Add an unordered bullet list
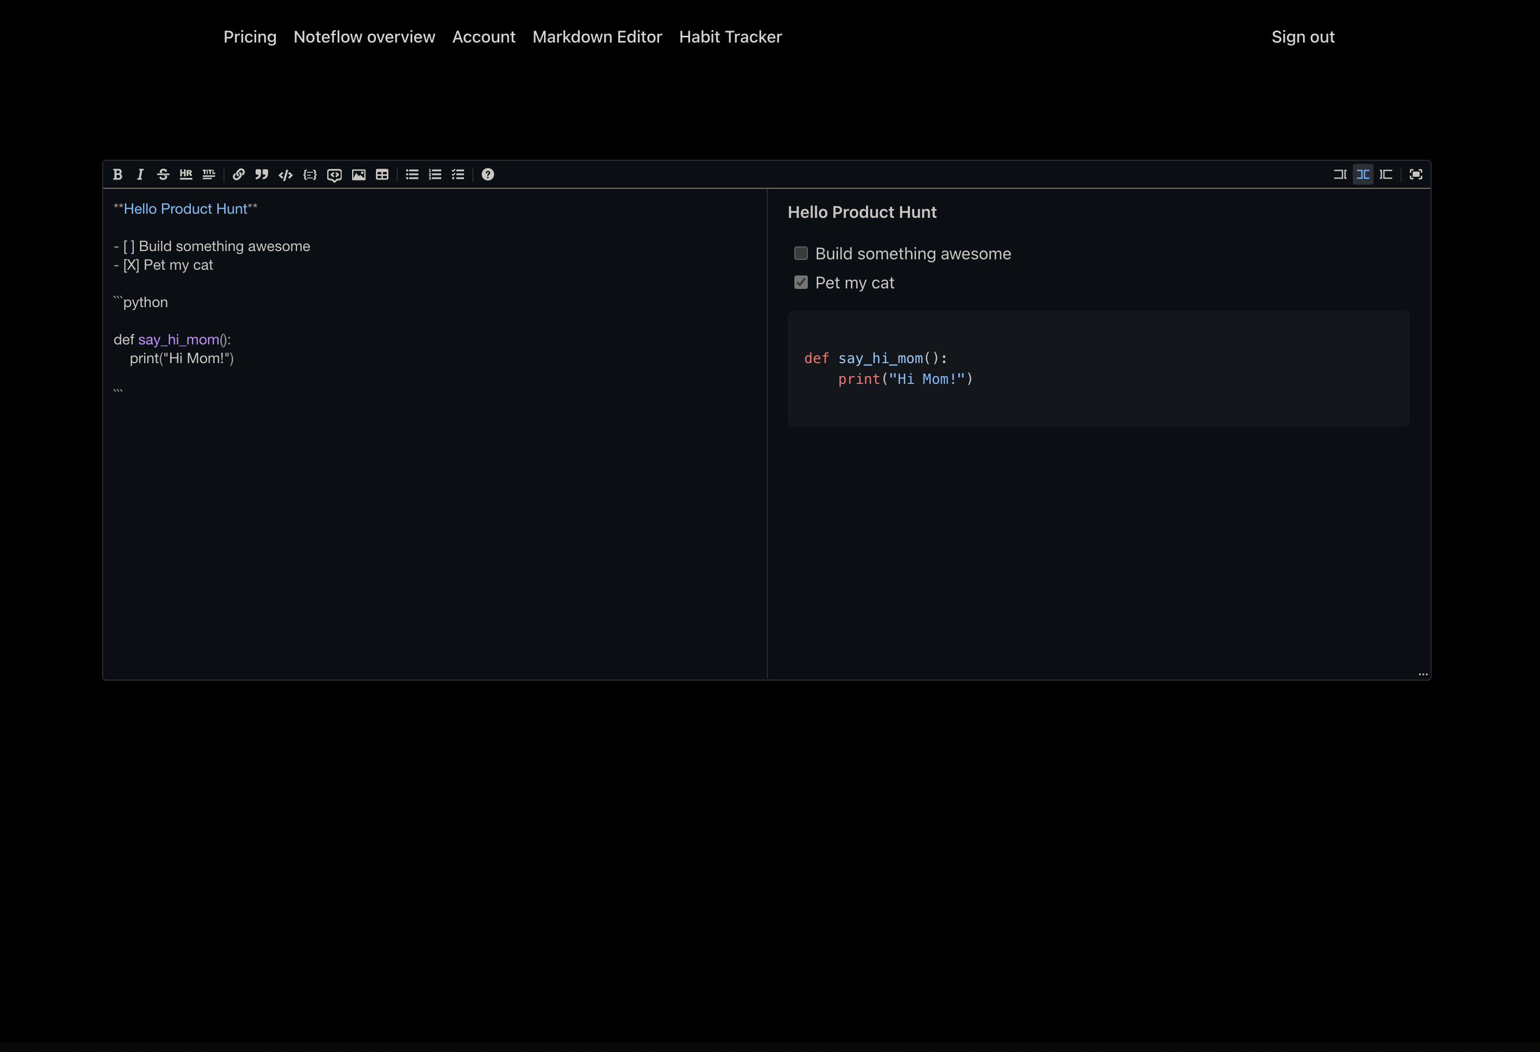Screen dimensions: 1540x1052 [412, 174]
